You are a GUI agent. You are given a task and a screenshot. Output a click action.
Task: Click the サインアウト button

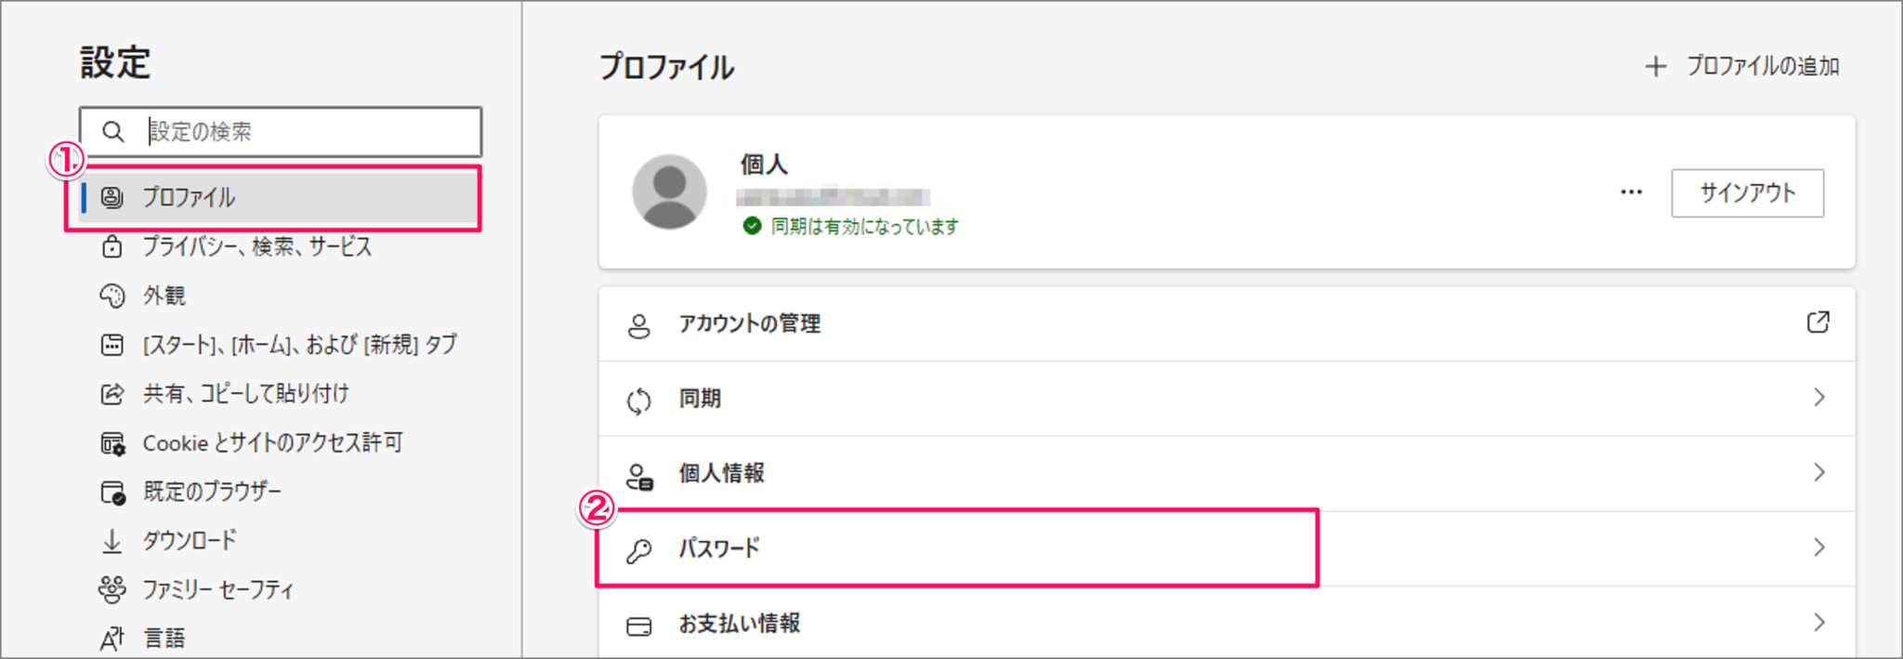pyautogui.click(x=1747, y=193)
